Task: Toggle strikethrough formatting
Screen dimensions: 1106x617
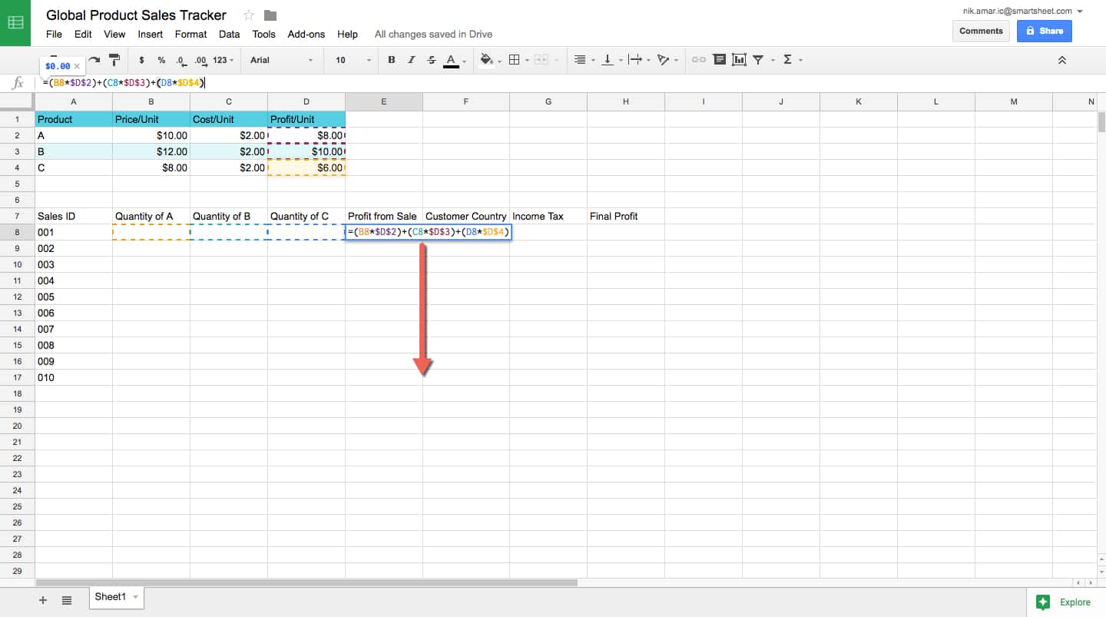Action: click(x=431, y=60)
